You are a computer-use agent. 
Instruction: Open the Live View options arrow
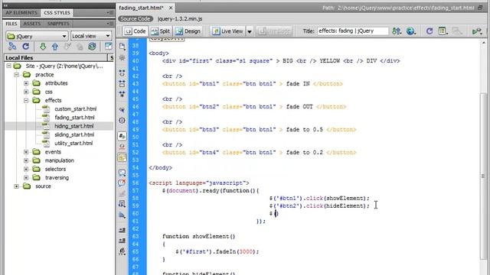pyautogui.click(x=250, y=31)
